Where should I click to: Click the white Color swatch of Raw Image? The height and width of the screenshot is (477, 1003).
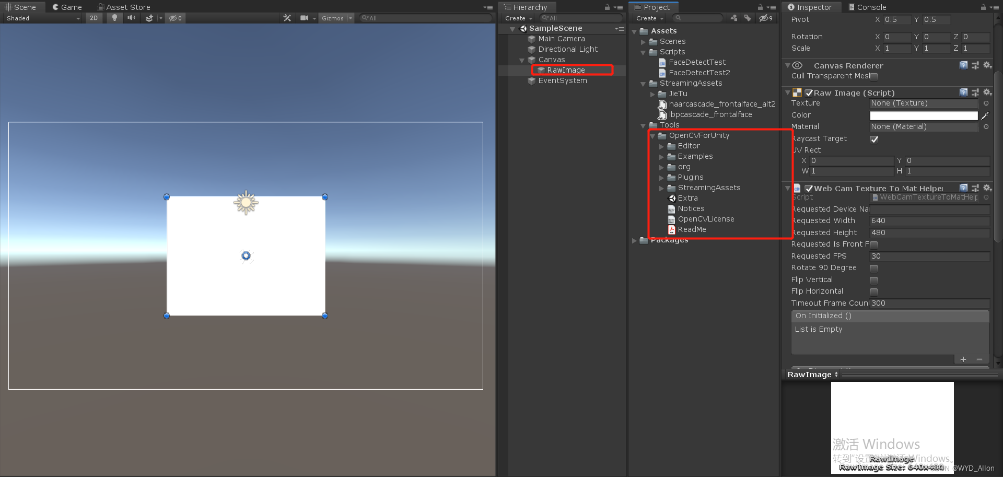pyautogui.click(x=925, y=115)
